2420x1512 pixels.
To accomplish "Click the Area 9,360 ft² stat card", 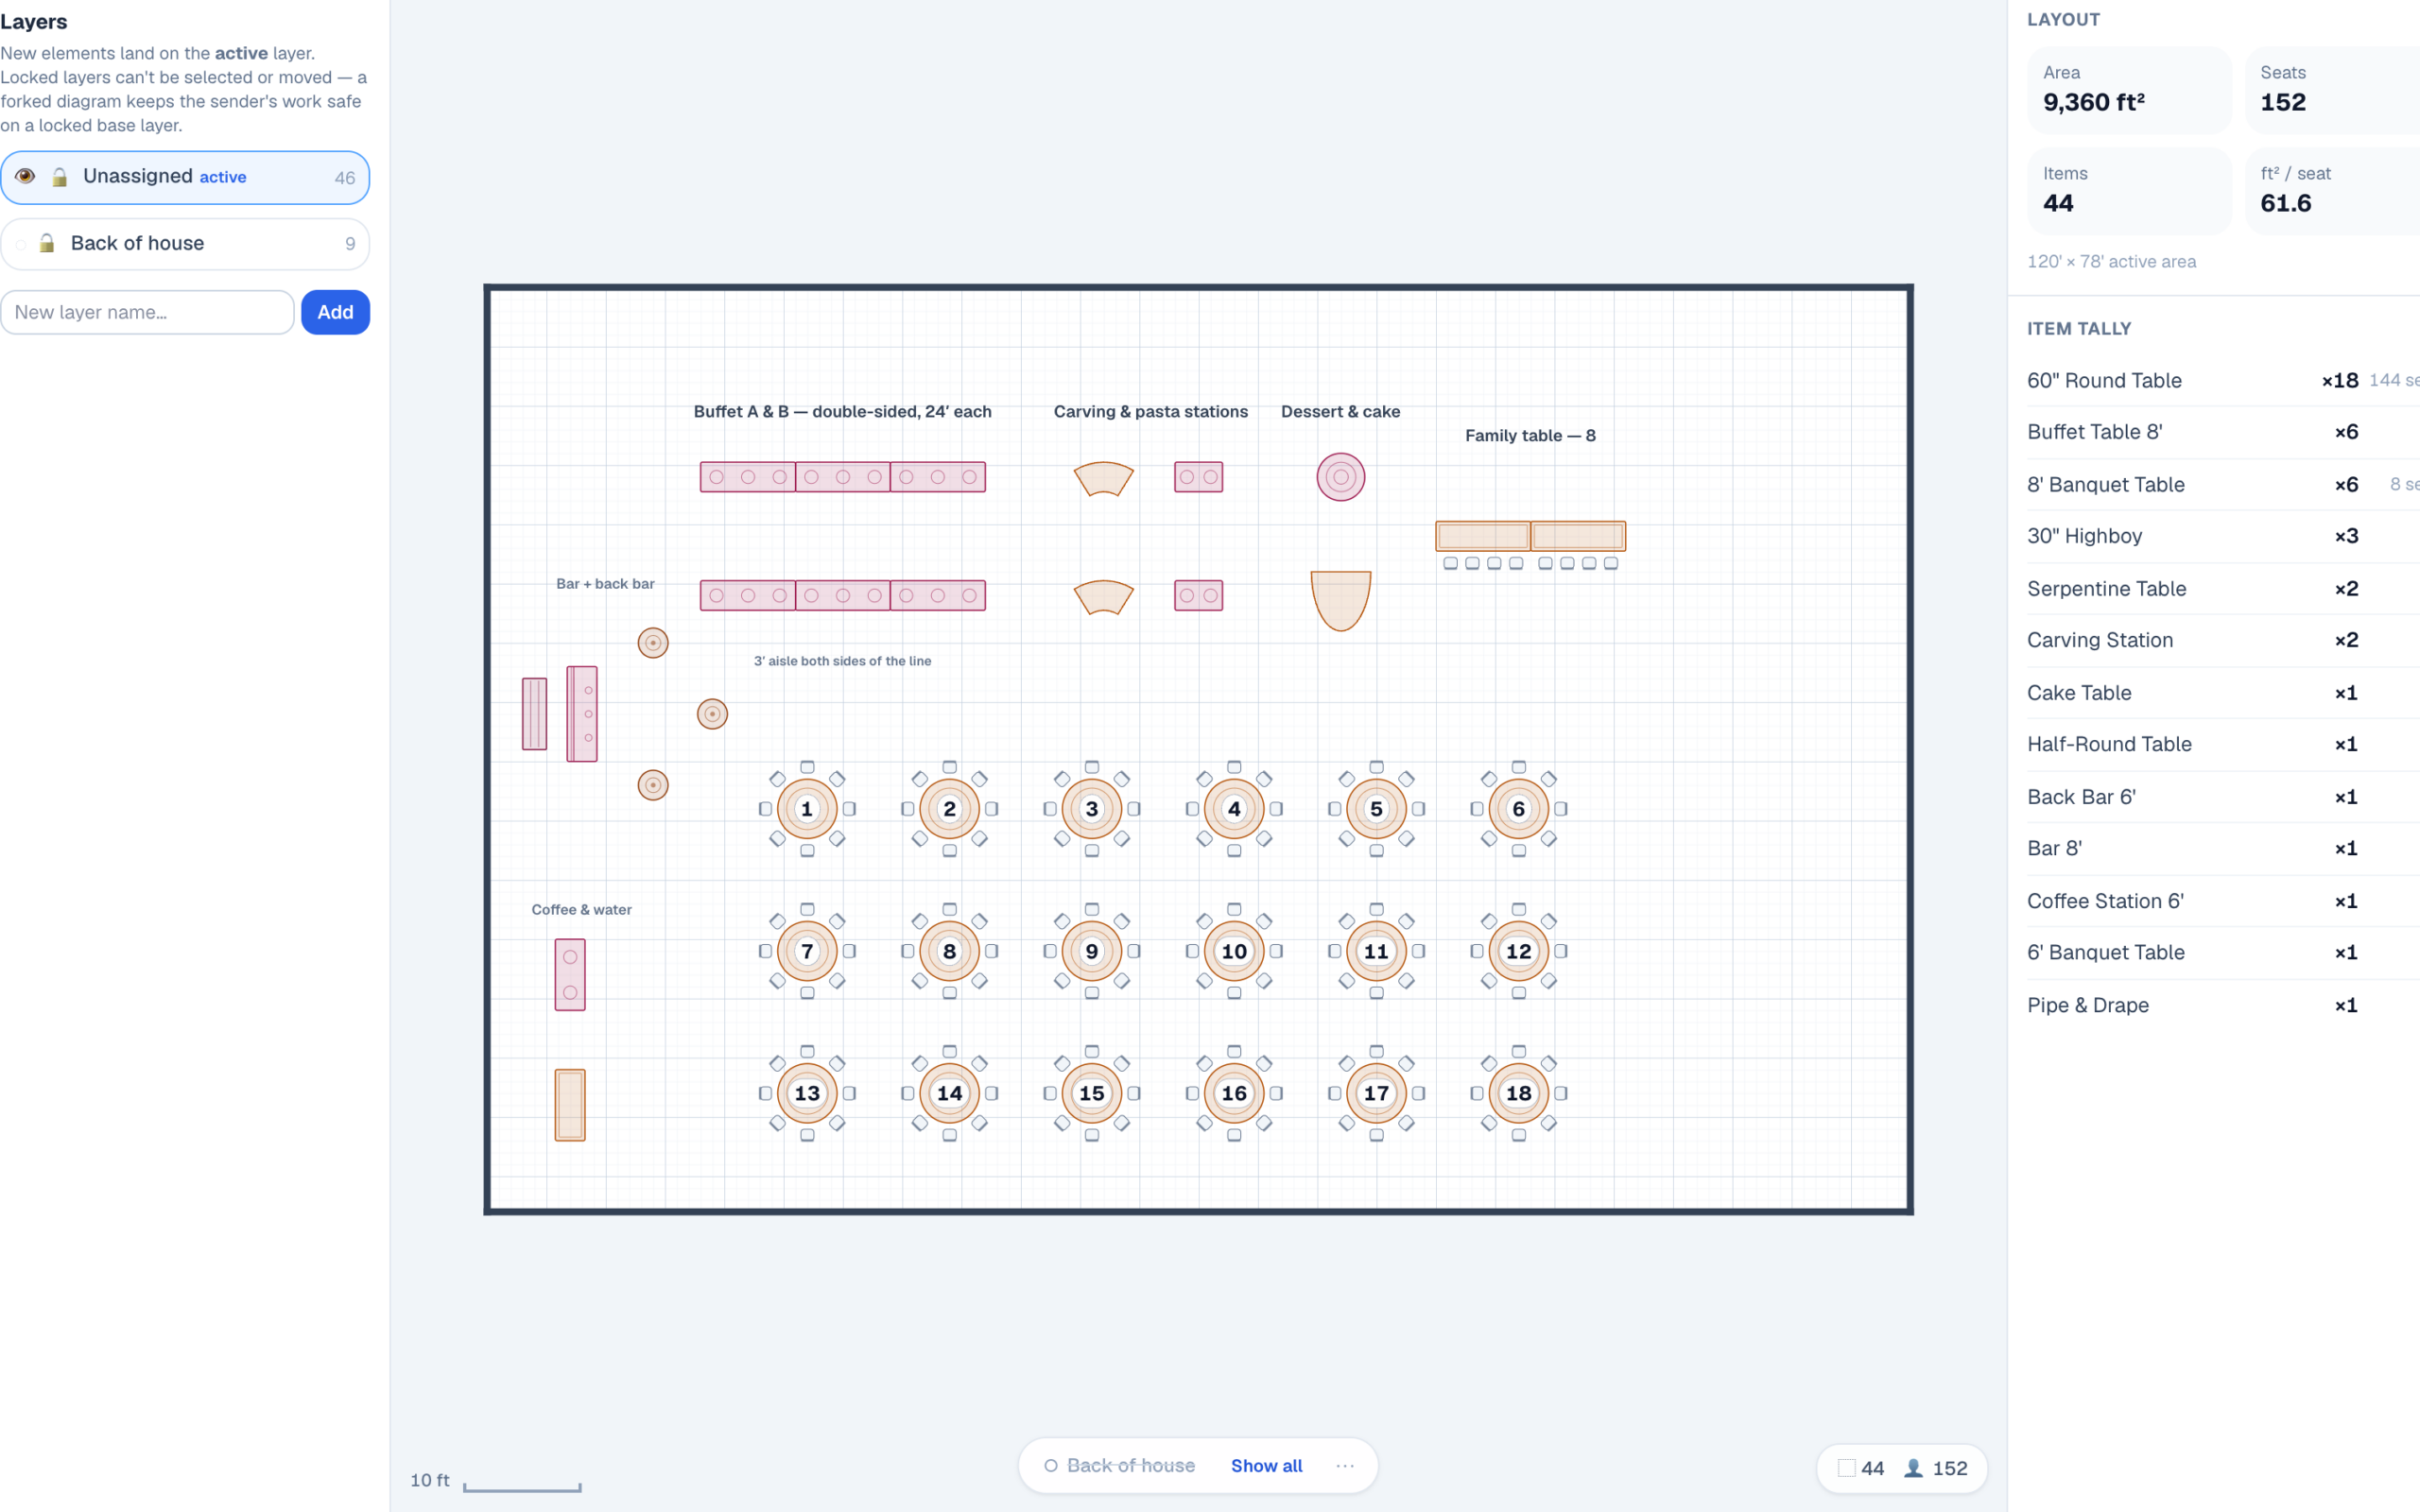I will [2129, 90].
